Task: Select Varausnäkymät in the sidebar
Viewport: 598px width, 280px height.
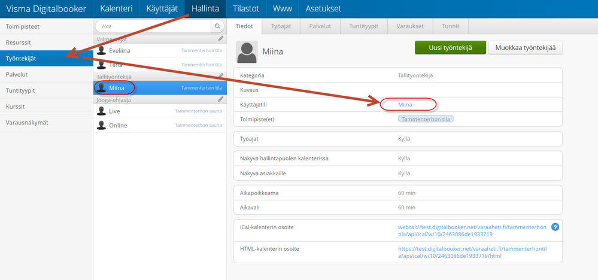Action: point(47,123)
